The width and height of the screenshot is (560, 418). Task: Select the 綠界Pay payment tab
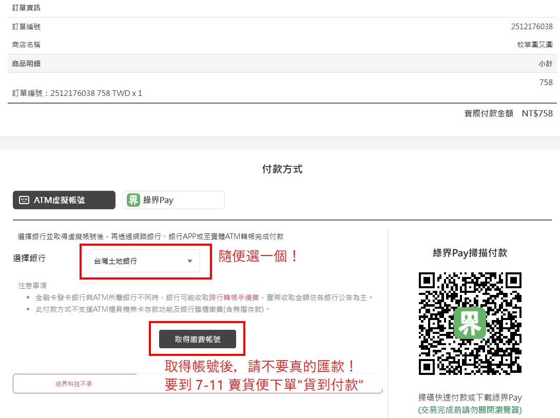(x=173, y=200)
